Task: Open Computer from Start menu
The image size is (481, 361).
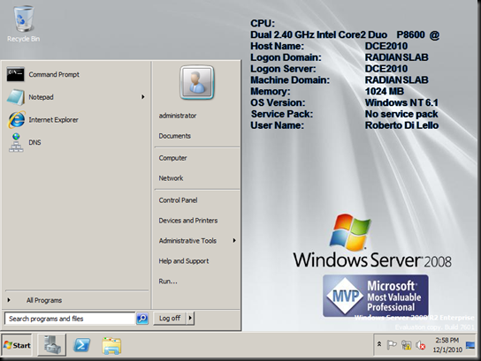Action: click(197, 158)
